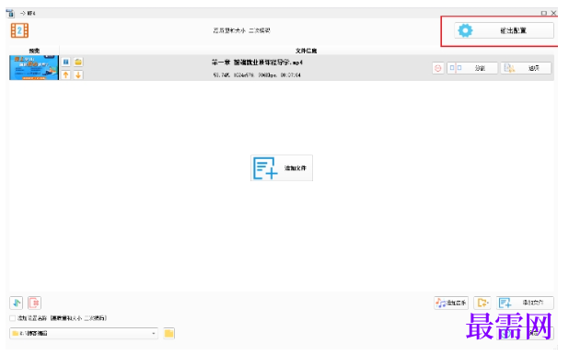The image size is (569, 355).
Task: Maximize the MP4 window
Action: [x=543, y=13]
